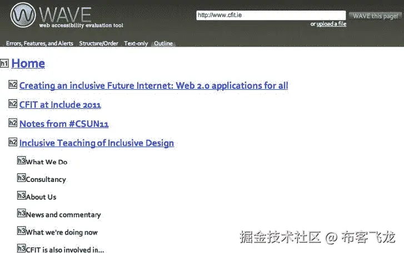Open Creating an inclusive Future Internet link
404x253 pixels.
tap(153, 85)
